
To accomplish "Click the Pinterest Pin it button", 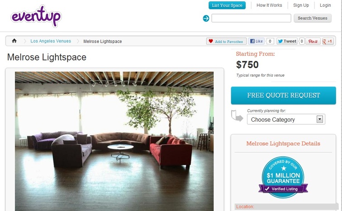I will tap(313, 41).
